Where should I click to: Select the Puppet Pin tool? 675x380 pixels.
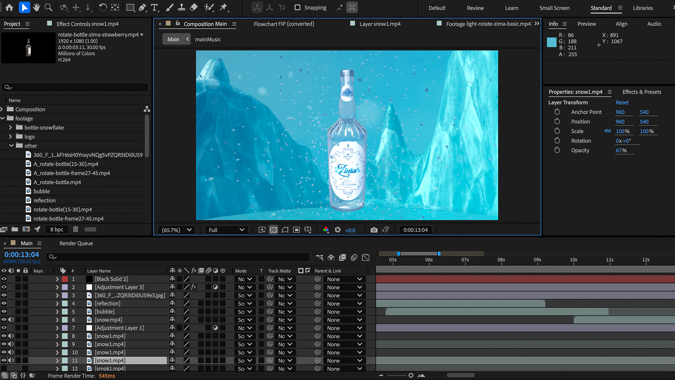(224, 7)
